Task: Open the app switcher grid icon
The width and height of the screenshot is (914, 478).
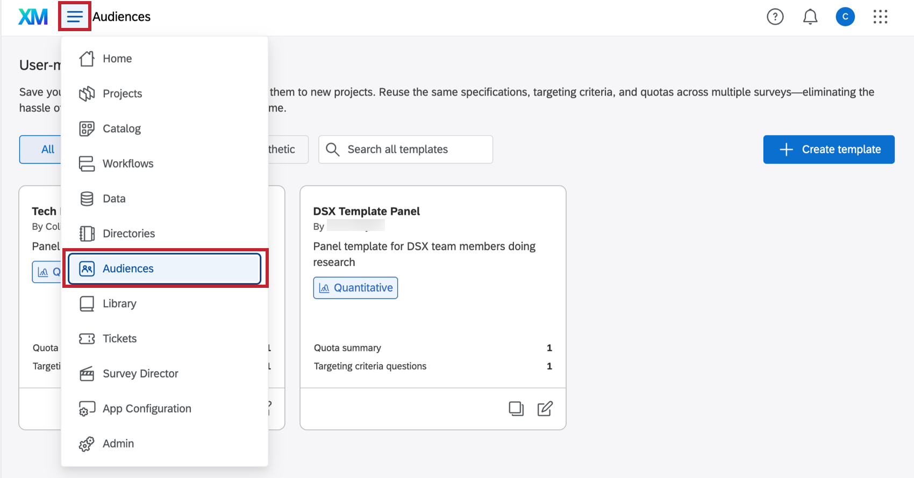Action: (x=880, y=17)
